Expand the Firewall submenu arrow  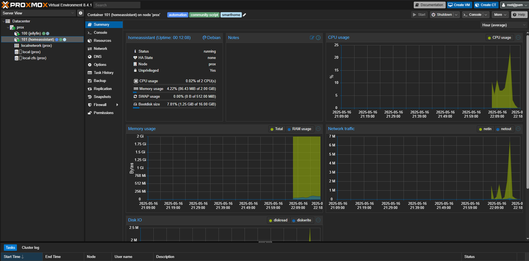(117, 105)
